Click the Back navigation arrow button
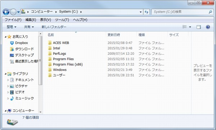The height and width of the screenshot is (130, 216). click(6, 12)
